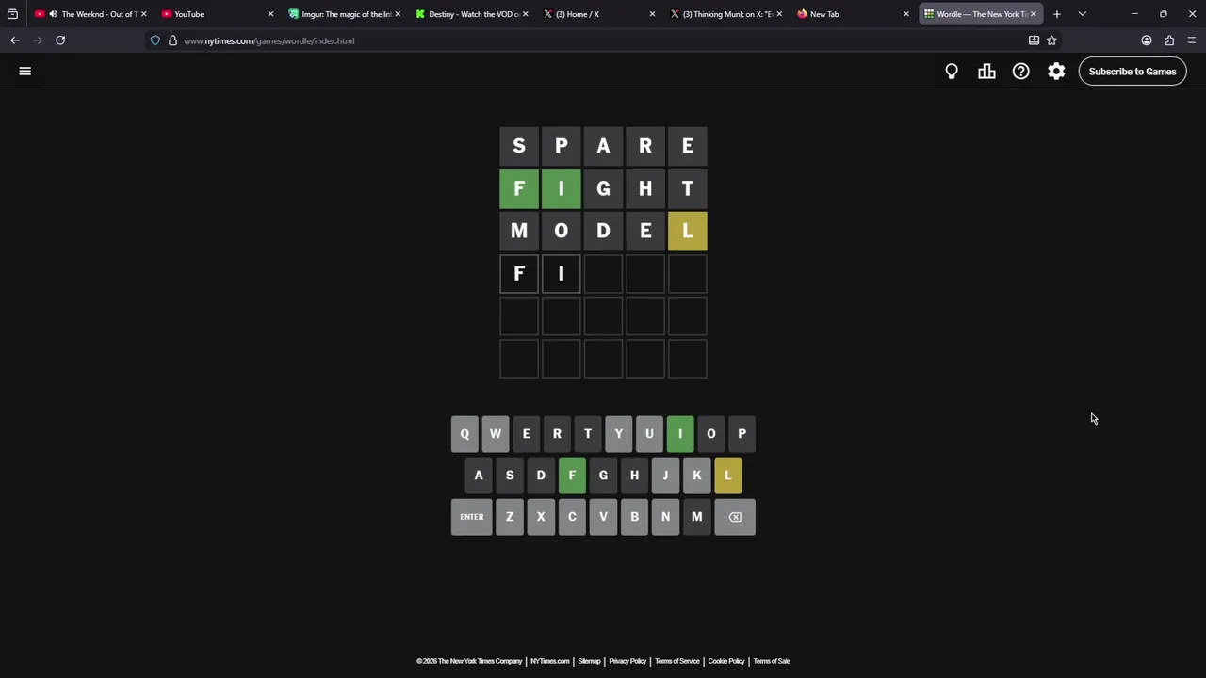Switch to Thinking Munk on X tab
This screenshot has height=678, width=1206.
click(725, 14)
